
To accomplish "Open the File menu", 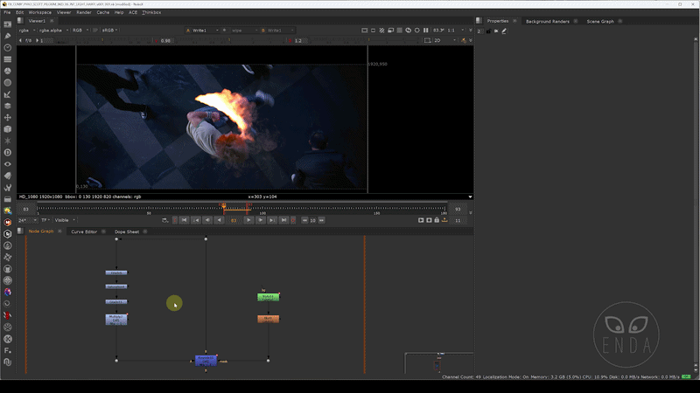I will [7, 12].
